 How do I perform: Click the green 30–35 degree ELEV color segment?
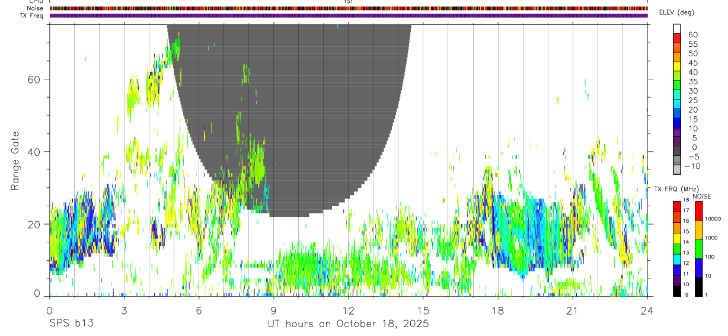click(677, 85)
